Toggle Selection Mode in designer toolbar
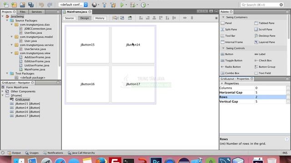Image resolution: width=291 pixels, height=163 pixels. pyautogui.click(x=115, y=18)
